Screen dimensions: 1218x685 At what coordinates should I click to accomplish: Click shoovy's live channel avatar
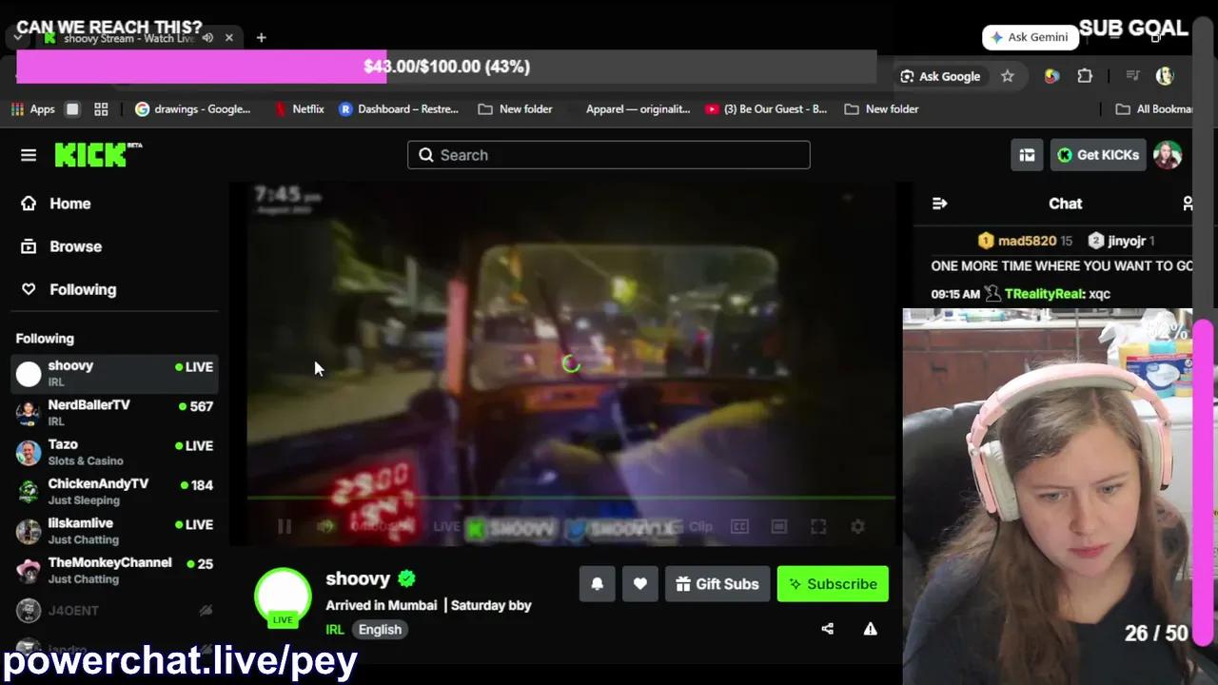click(x=283, y=597)
